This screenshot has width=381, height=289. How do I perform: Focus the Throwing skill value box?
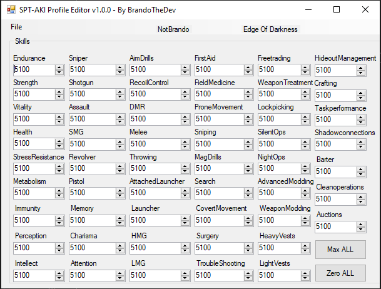(x=155, y=168)
